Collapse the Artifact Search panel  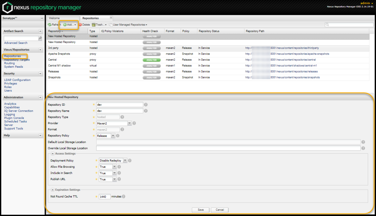(x=40, y=31)
